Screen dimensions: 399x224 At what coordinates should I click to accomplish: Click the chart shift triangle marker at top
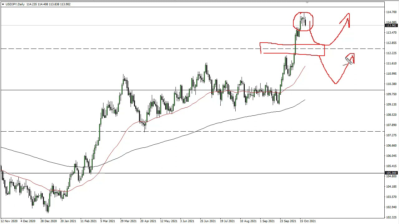(307, 3)
